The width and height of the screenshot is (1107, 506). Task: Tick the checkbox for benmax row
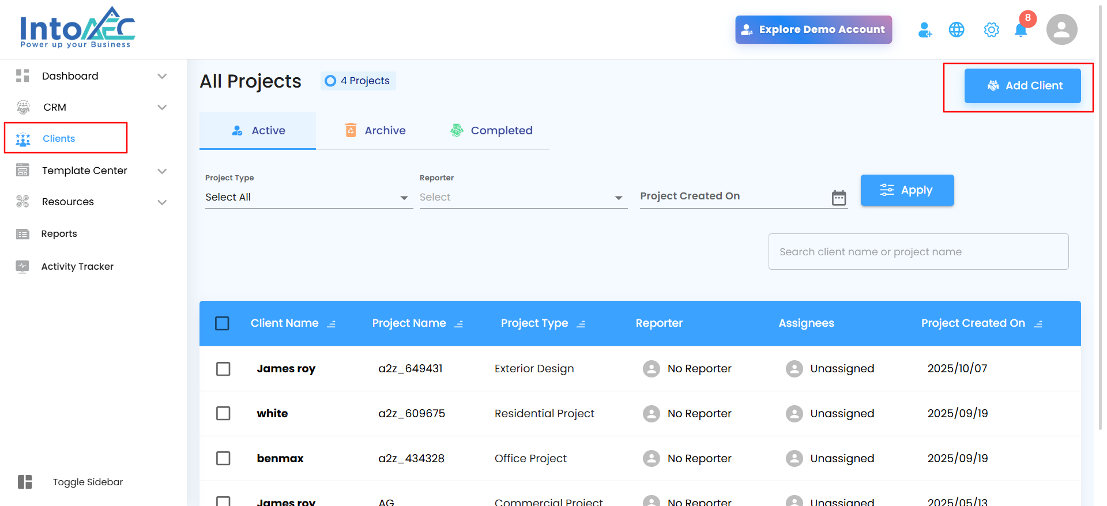tap(223, 458)
